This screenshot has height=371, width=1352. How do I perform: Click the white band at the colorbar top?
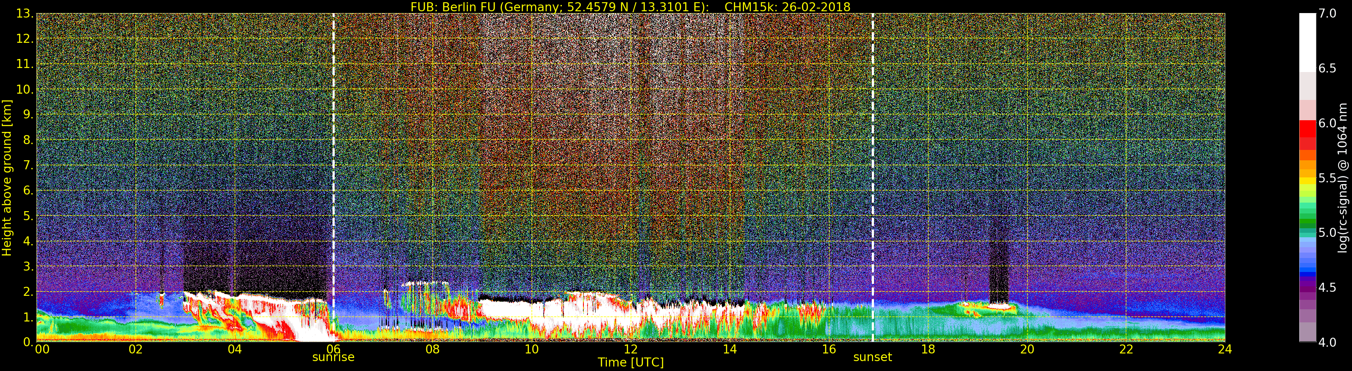coord(1307,42)
